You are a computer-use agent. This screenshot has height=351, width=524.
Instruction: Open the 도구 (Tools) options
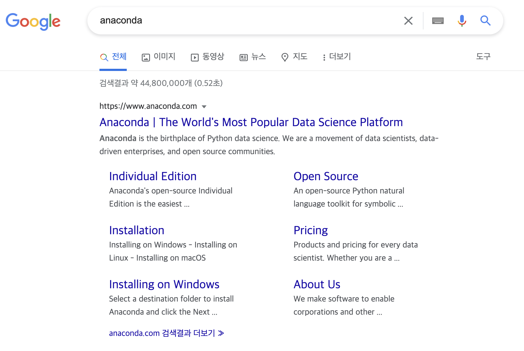pyautogui.click(x=483, y=56)
